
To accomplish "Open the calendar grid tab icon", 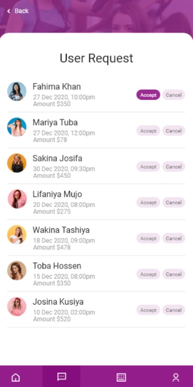I will pyautogui.click(x=121, y=377).
